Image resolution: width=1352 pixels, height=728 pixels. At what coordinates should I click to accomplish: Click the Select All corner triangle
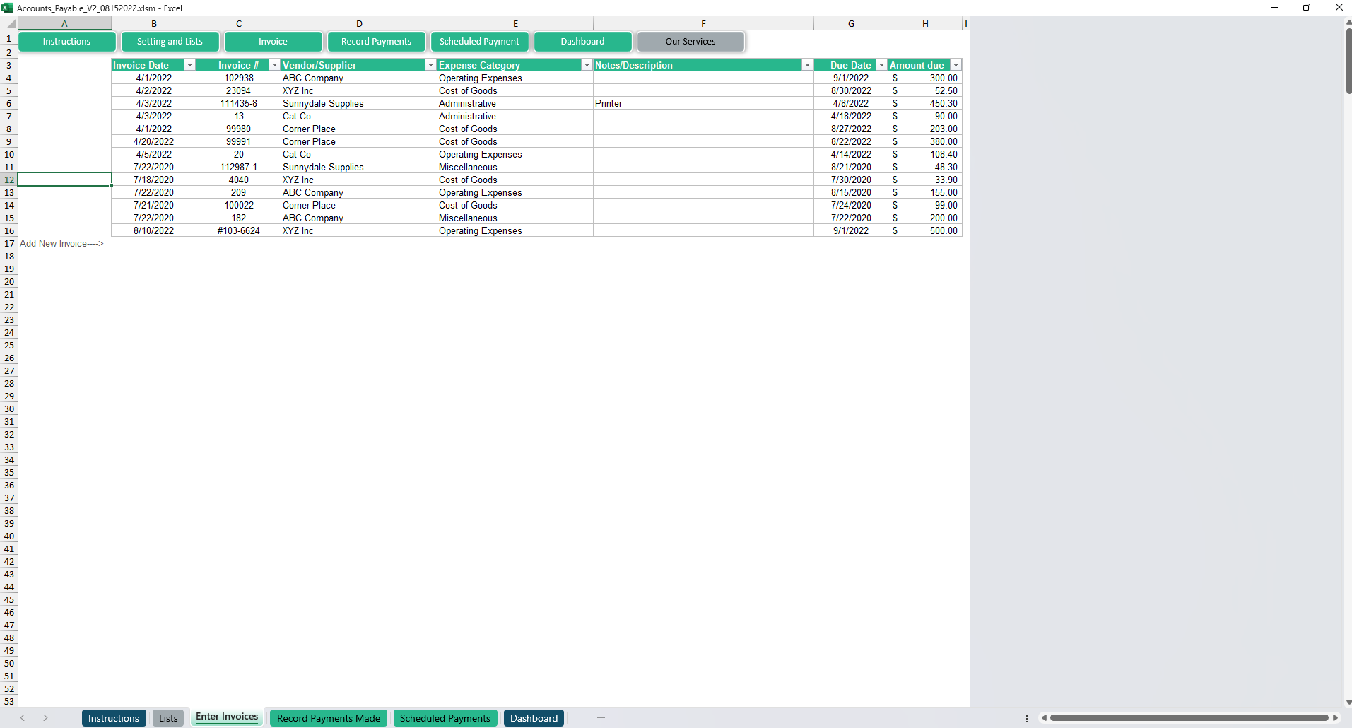pyautogui.click(x=10, y=24)
